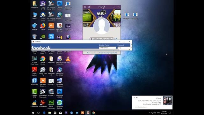The width and height of the screenshot is (204, 115).
Task: Select the Adobe Reader XI desktop icon
Action: 34,72
